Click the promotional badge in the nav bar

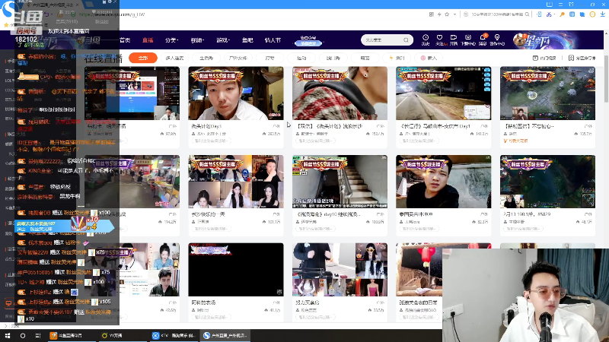308,41
